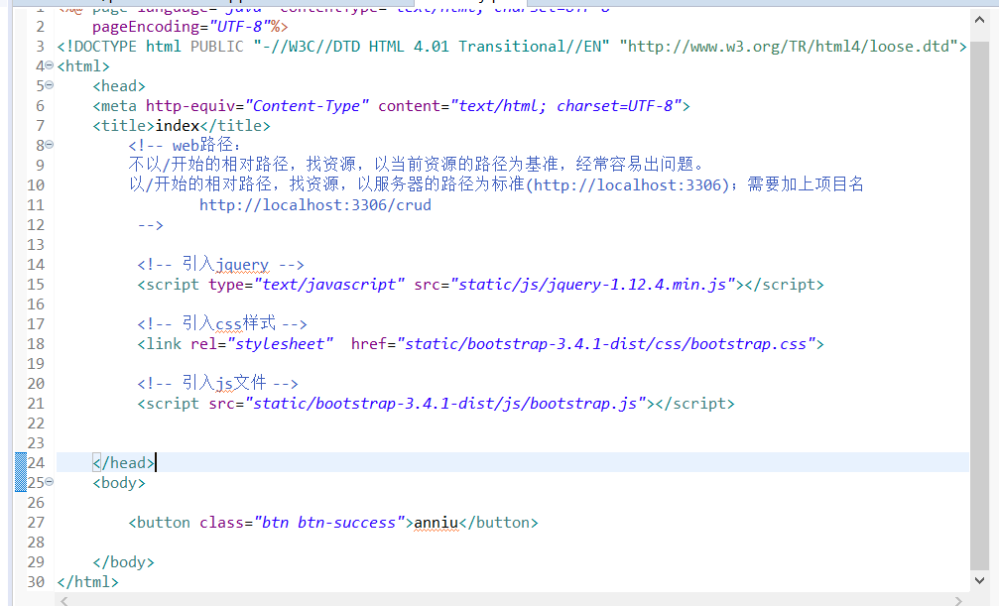Collapse the head tag fold on line 5
999x606 pixels.
pos(50,85)
